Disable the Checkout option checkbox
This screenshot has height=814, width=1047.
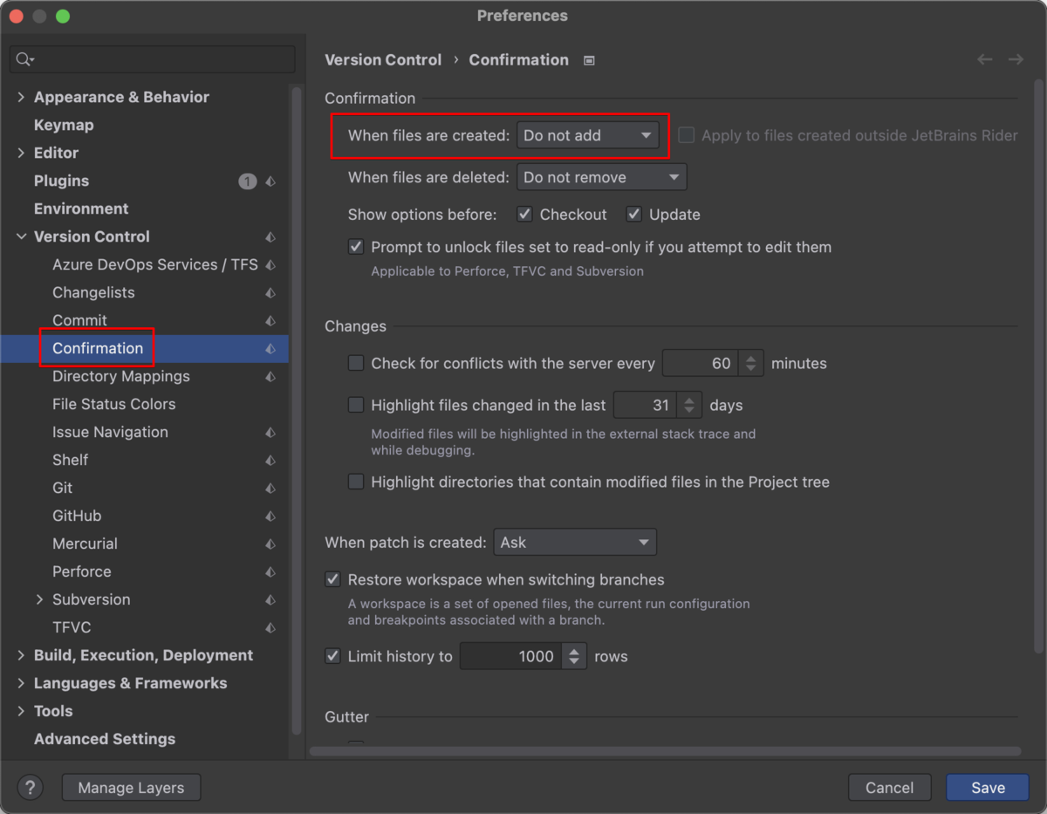[524, 215]
